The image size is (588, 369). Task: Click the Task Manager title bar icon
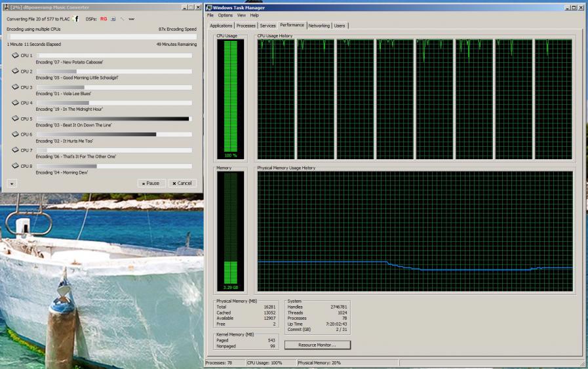click(208, 7)
